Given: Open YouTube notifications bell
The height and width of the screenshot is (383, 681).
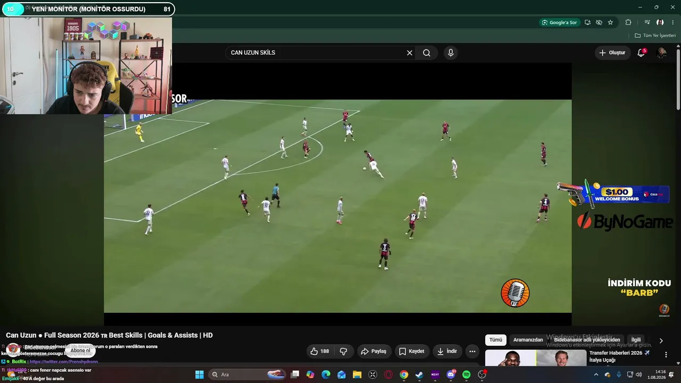Looking at the screenshot, I should [x=641, y=53].
